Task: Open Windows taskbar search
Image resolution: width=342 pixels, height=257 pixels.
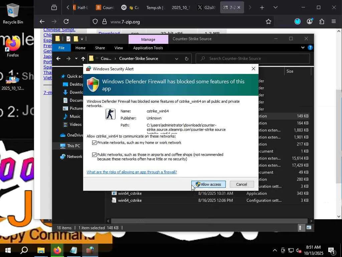Action: pos(24,250)
